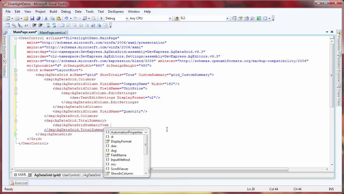Open the Properties Window toolbar icon
Viewport: 344px width, 194px height.
(x=240, y=18)
